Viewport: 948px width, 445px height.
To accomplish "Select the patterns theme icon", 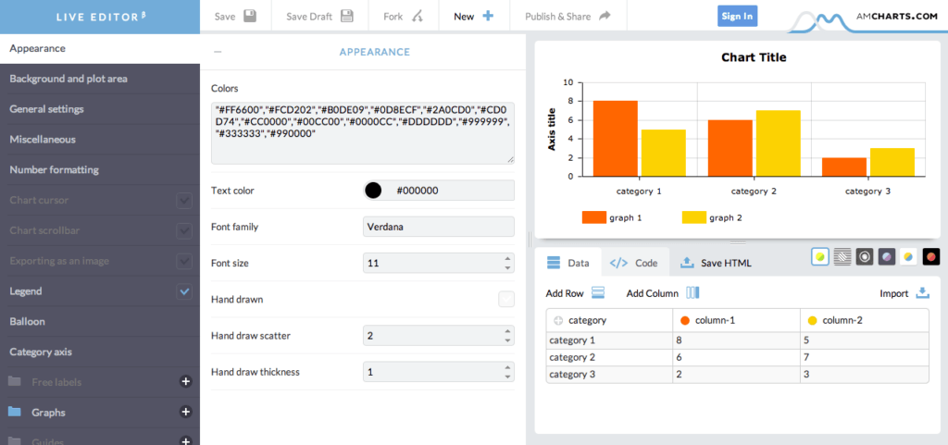I will click(842, 256).
